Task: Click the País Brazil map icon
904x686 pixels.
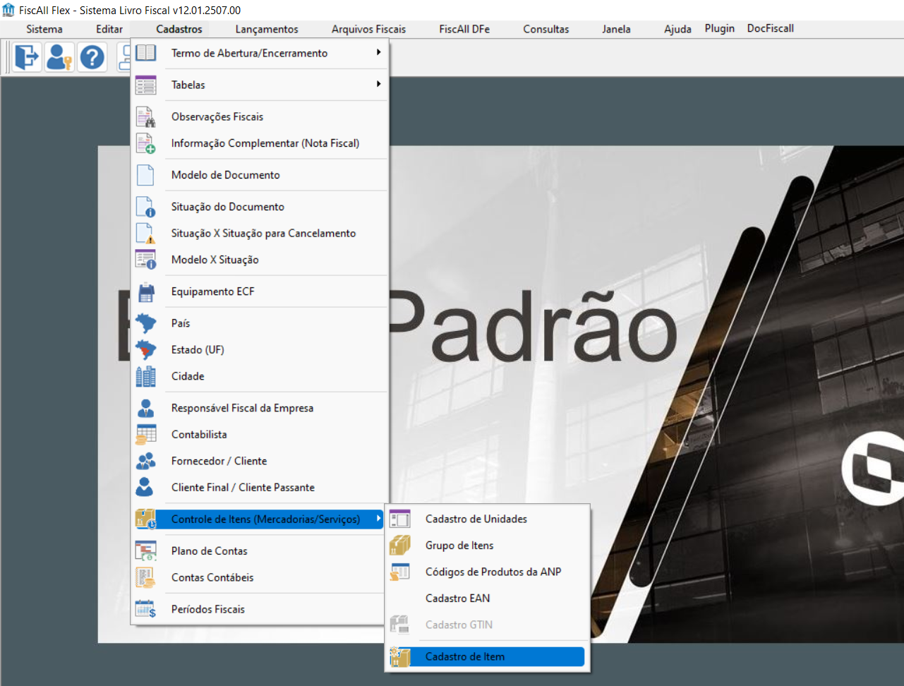Action: pyautogui.click(x=145, y=323)
